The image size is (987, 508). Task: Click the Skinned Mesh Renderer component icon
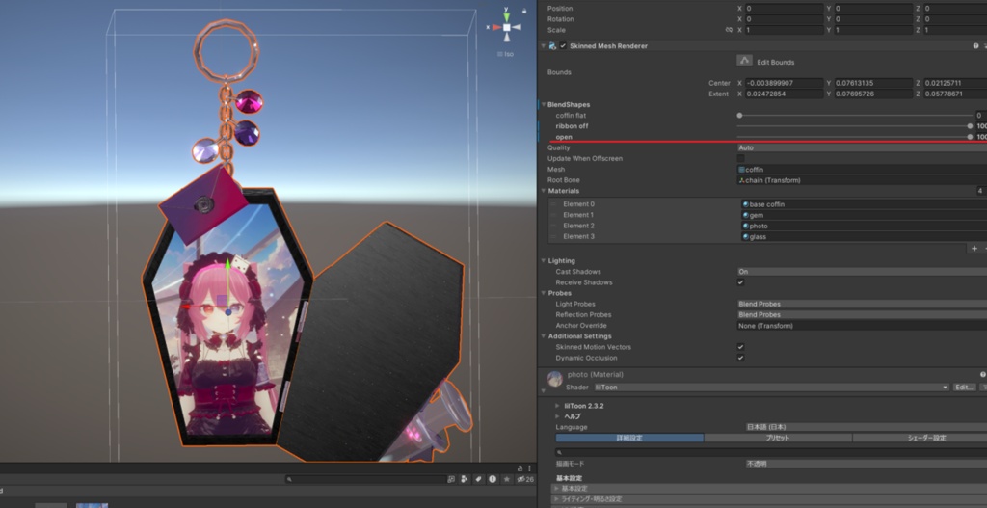click(552, 46)
